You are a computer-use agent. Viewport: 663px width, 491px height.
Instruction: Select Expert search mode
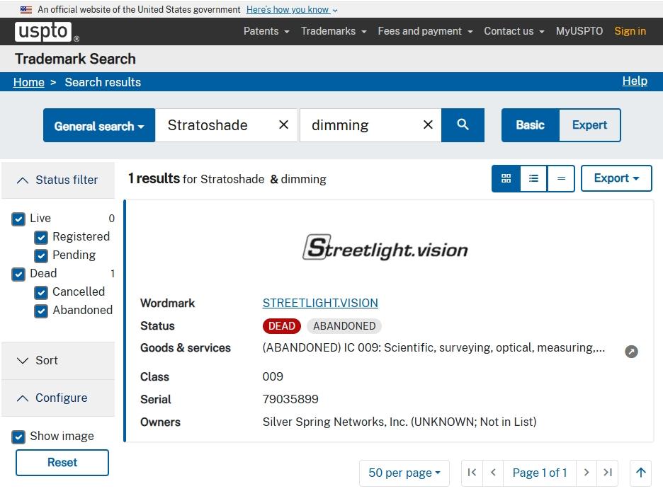tap(589, 125)
